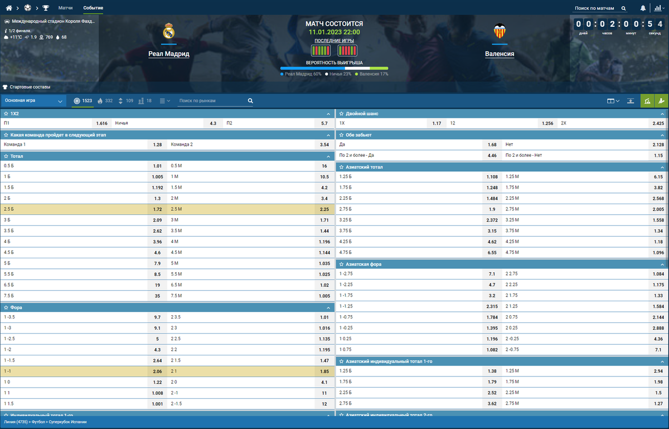Image resolution: width=669 pixels, height=429 pixels.
Task: Filter popular markets with flame icon 332
Action: (105, 101)
